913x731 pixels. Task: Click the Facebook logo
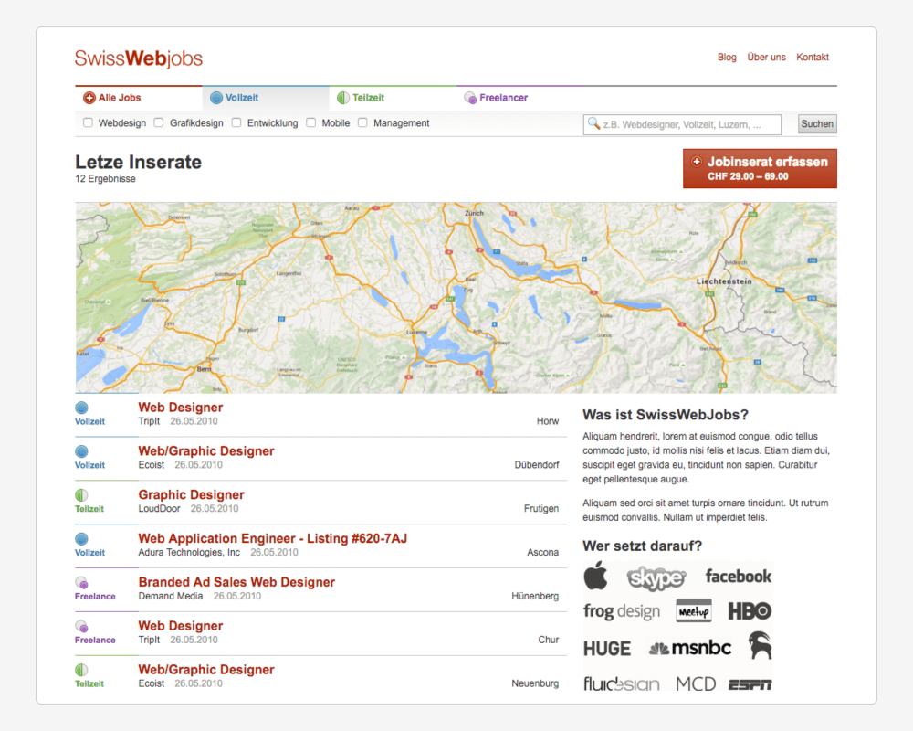pyautogui.click(x=738, y=577)
